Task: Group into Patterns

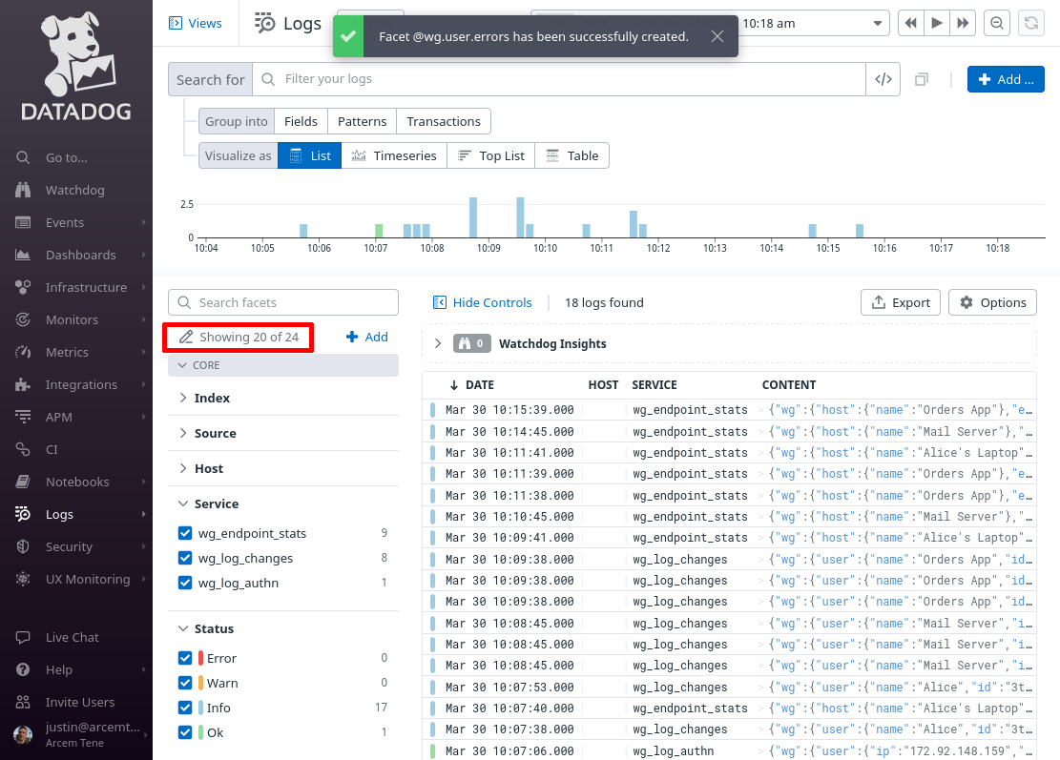Action: coord(362,122)
